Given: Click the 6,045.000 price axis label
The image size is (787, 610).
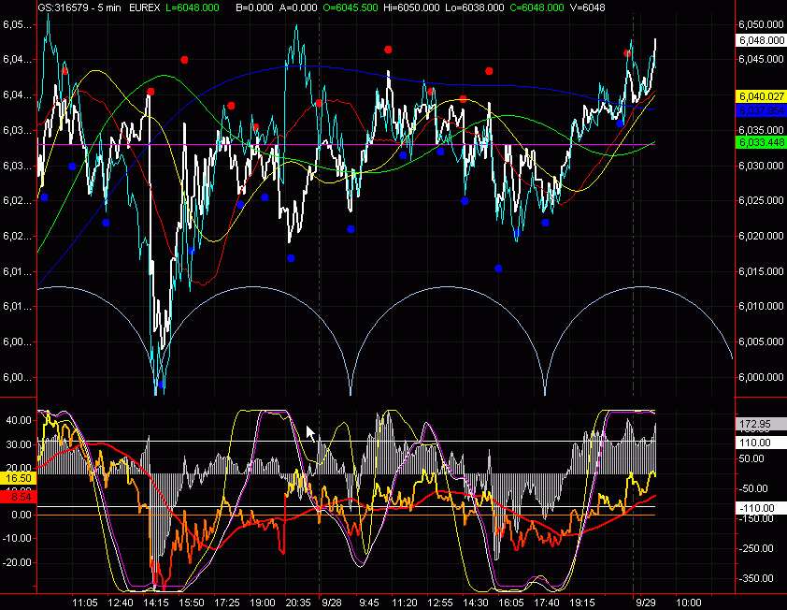Looking at the screenshot, I should click(x=762, y=59).
